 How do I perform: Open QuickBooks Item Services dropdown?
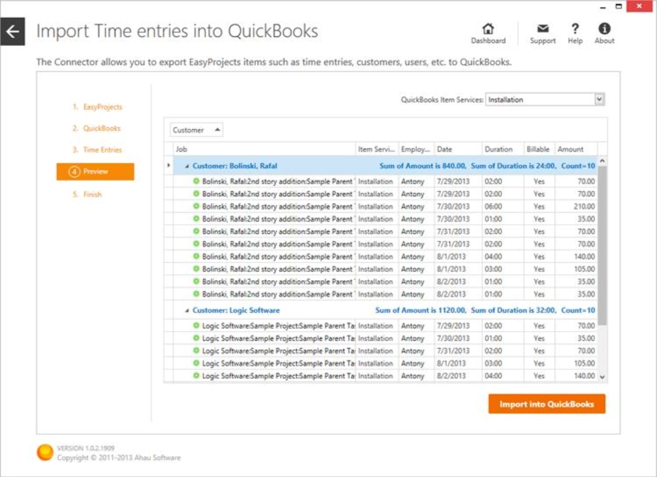pyautogui.click(x=599, y=99)
